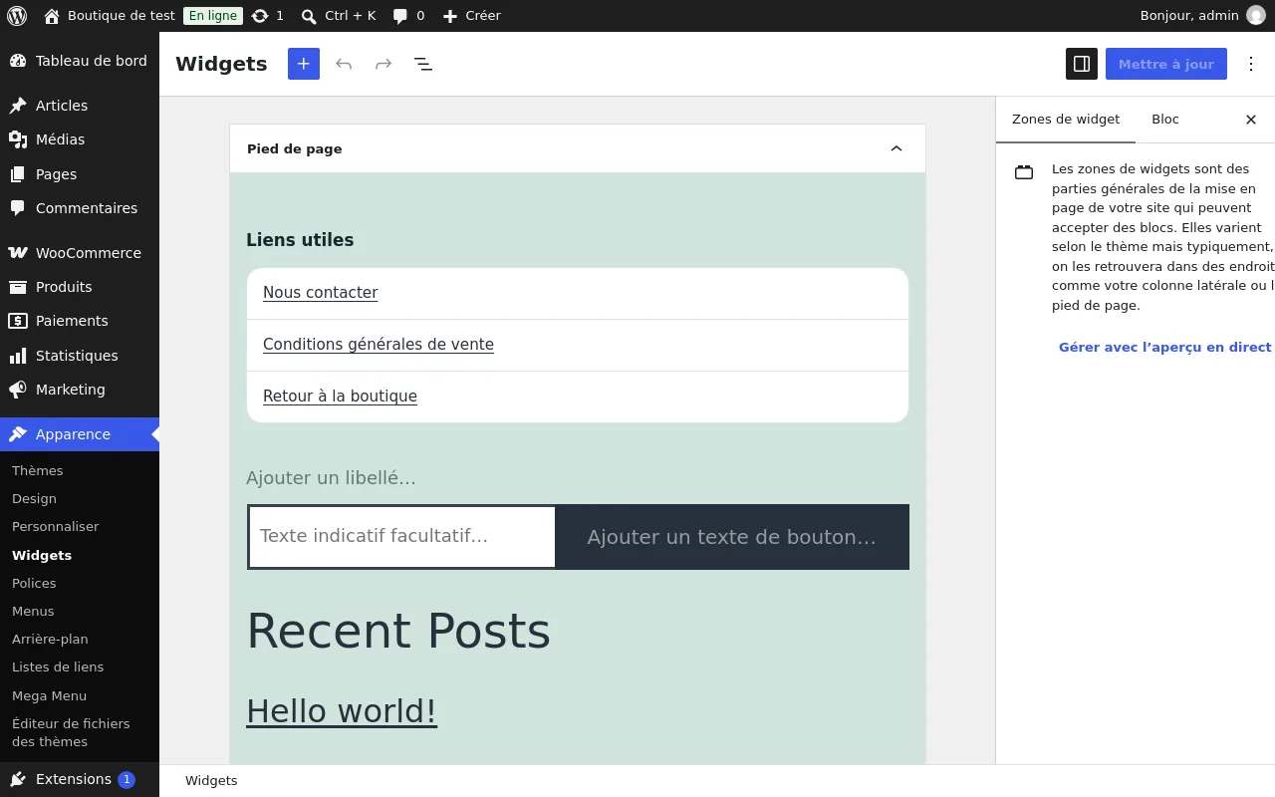Open the Extensions menu item
The width and height of the screenshot is (1275, 797).
[x=80, y=779]
